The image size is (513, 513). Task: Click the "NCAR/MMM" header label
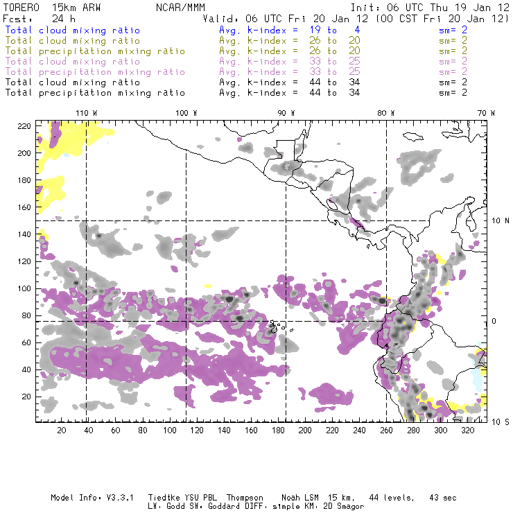tap(180, 8)
